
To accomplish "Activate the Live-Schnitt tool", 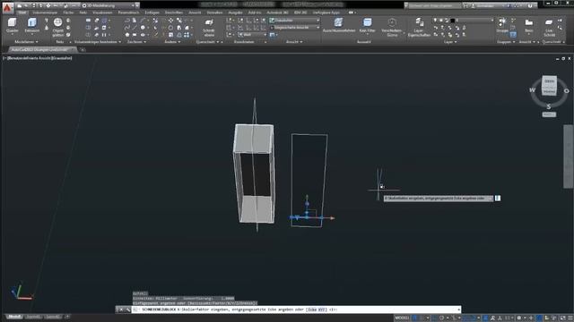I will pyautogui.click(x=549, y=27).
